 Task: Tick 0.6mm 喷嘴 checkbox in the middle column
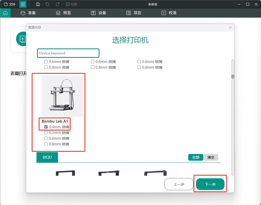tap(92, 62)
